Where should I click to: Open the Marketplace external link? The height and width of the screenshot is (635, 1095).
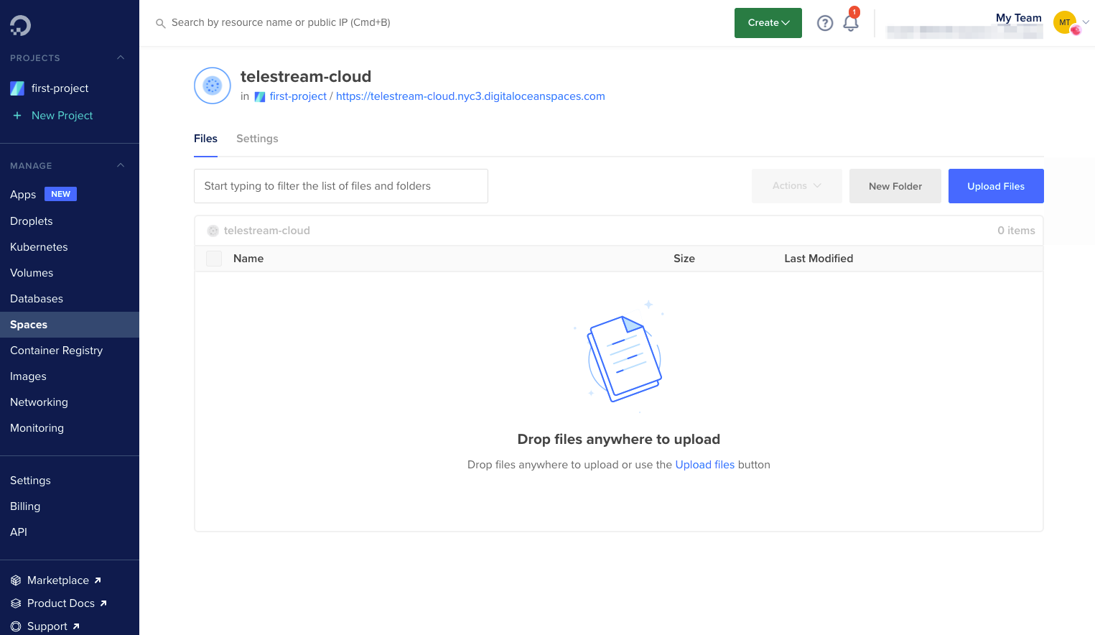coord(64,580)
